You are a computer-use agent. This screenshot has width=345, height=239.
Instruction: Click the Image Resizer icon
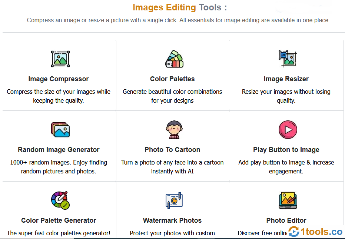(x=287, y=59)
